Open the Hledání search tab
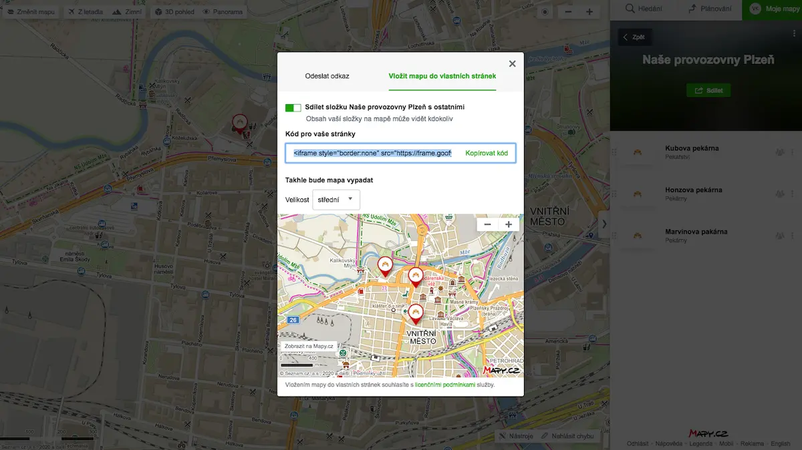Screen dimensions: 802x450 coord(644,9)
